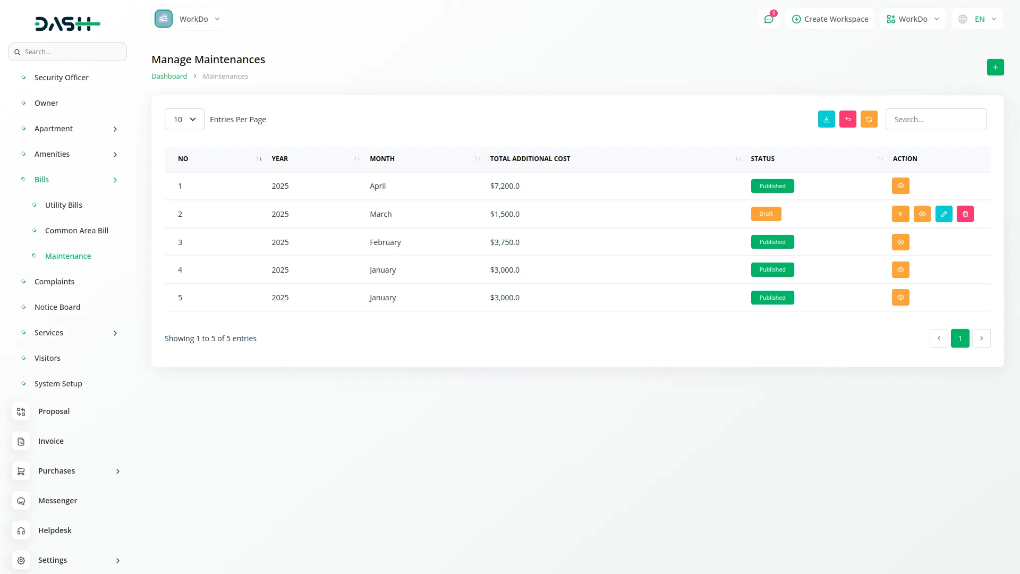Delete the March draft maintenance entry
This screenshot has height=574, width=1020.
965,214
